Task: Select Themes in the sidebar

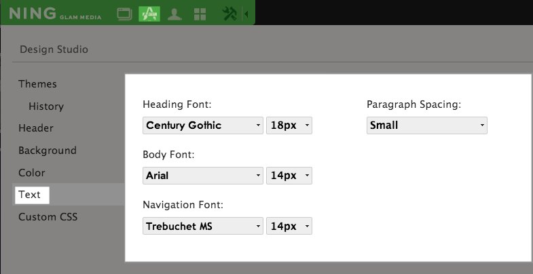Action: (x=38, y=84)
